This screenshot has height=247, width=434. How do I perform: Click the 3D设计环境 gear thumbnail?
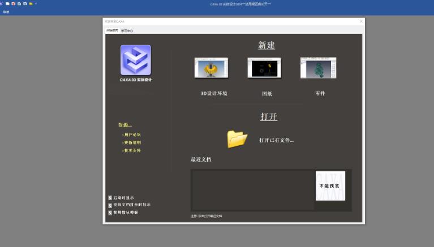(211, 68)
